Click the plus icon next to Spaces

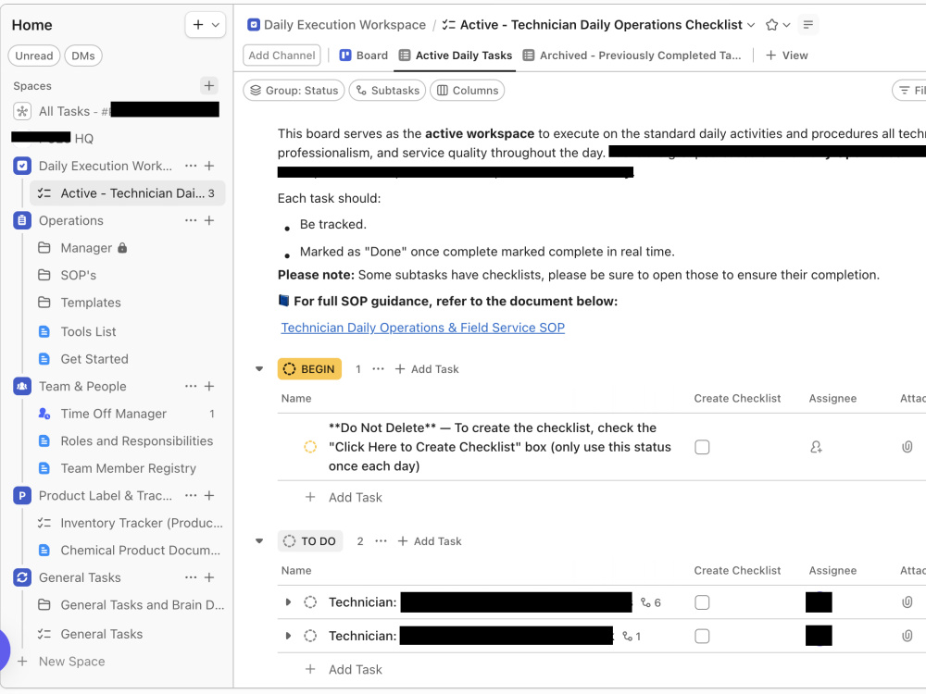(x=209, y=85)
